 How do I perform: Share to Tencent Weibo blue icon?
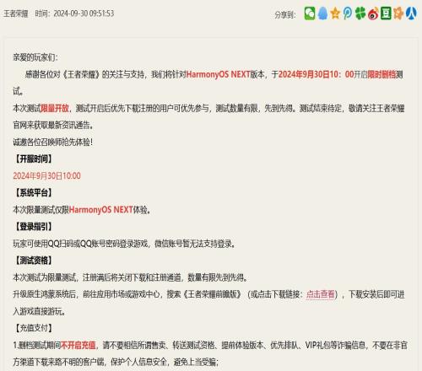(x=348, y=13)
